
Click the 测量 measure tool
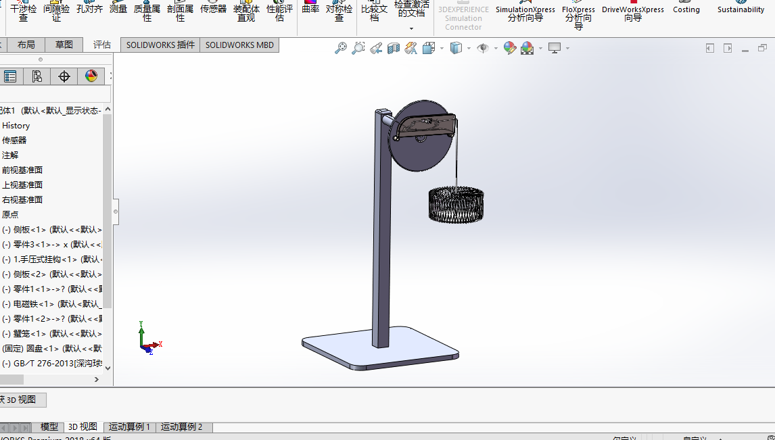[x=118, y=9]
